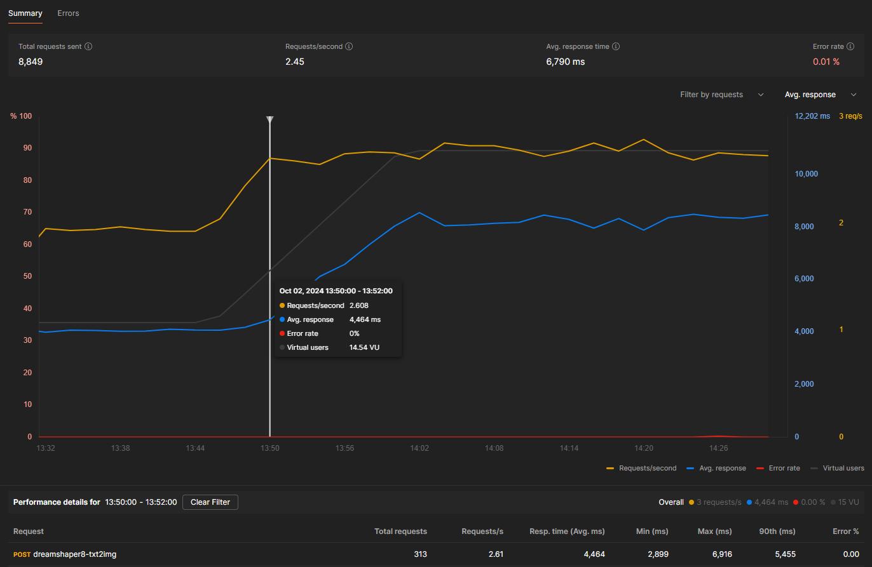Image resolution: width=872 pixels, height=567 pixels.
Task: Click the white time-range marker handle atop chart
Action: (270, 119)
